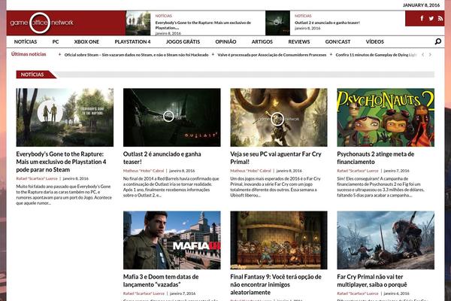
Task: Click header thumbnail for Everybody's Gone to the Rapture
Action: coord(138,23)
